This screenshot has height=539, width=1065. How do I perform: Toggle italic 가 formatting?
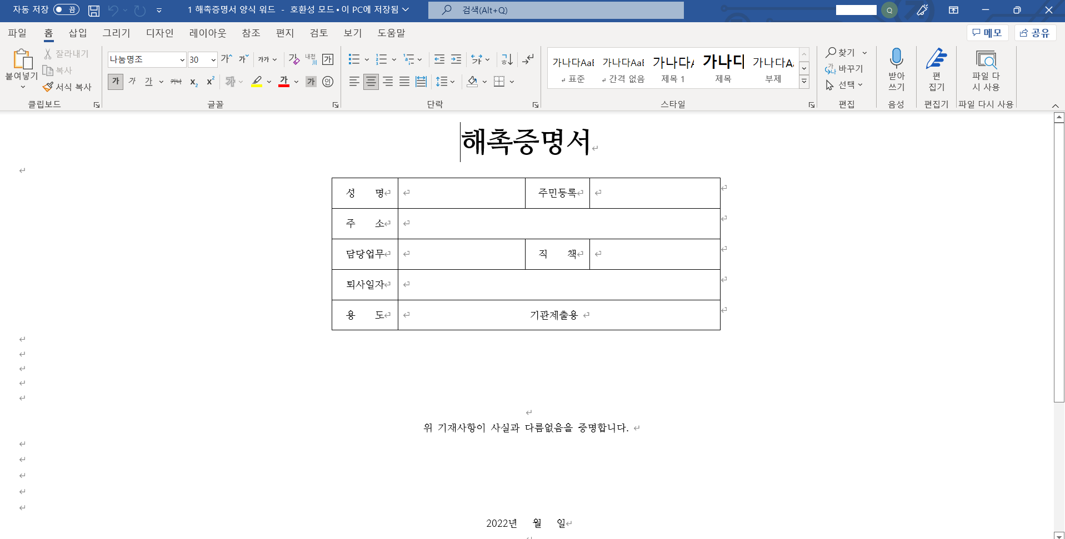pyautogui.click(x=132, y=82)
